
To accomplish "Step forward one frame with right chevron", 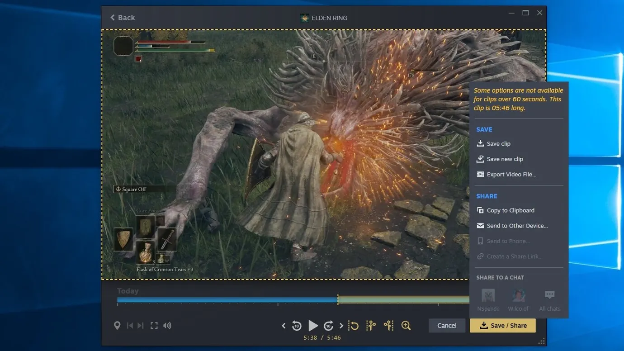I will [341, 326].
